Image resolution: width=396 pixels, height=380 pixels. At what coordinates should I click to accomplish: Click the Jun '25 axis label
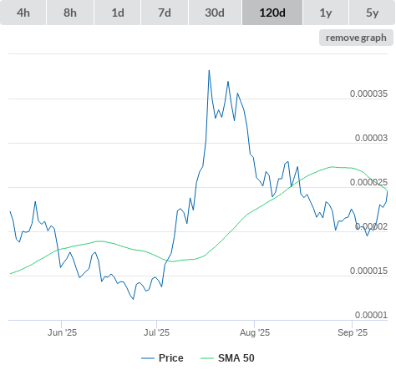point(62,332)
